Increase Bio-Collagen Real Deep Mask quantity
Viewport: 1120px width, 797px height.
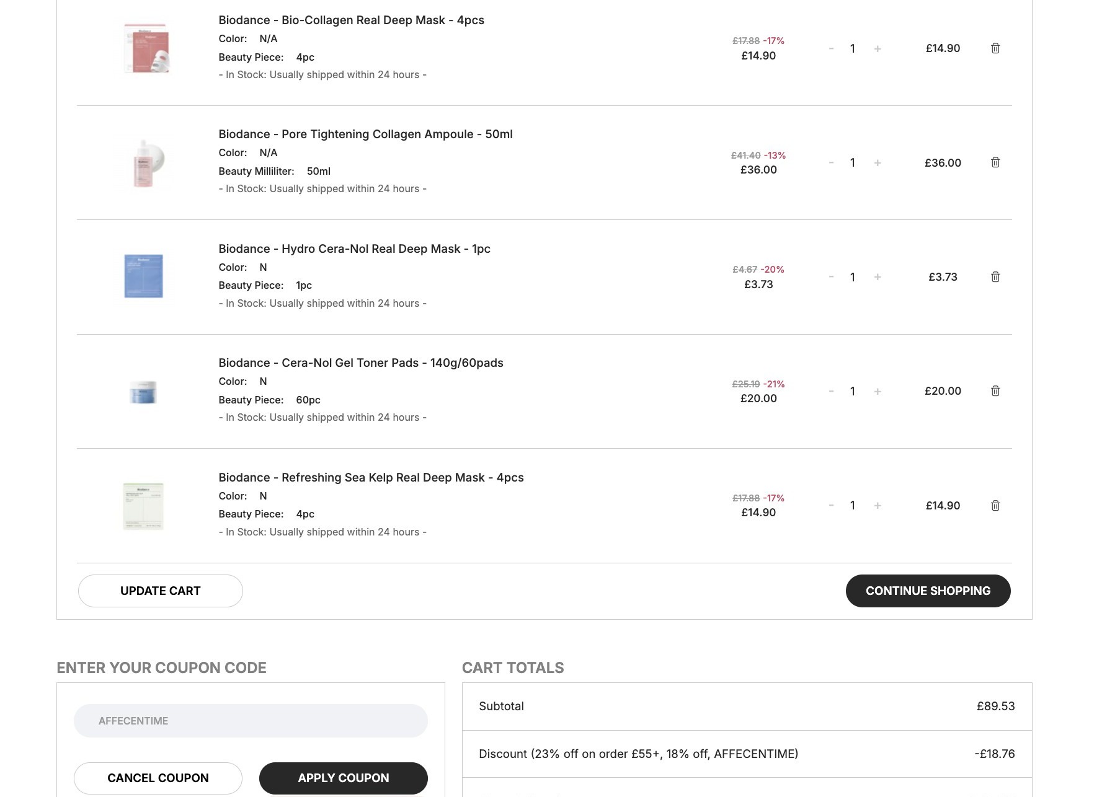(x=878, y=49)
